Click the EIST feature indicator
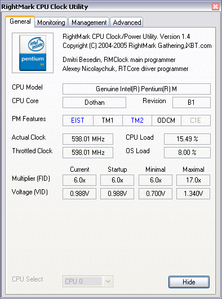Viewport: 222px width, 299px height. (x=78, y=121)
